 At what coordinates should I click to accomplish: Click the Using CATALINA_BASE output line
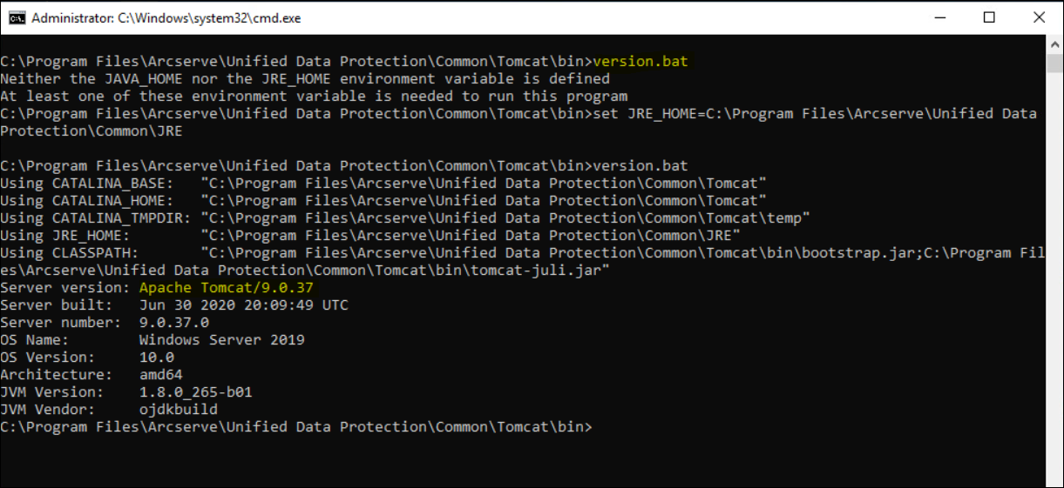[x=383, y=184]
